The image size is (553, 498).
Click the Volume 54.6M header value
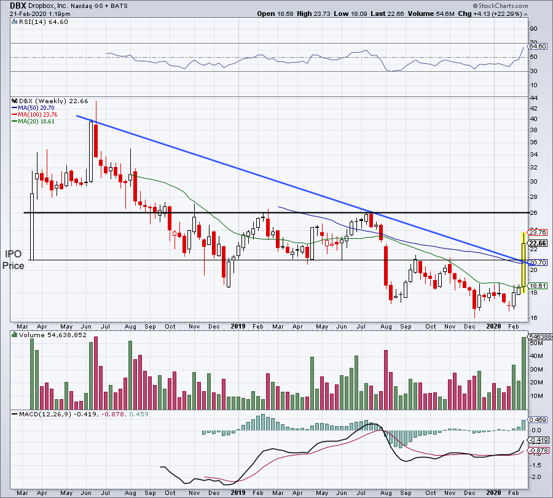pyautogui.click(x=431, y=14)
